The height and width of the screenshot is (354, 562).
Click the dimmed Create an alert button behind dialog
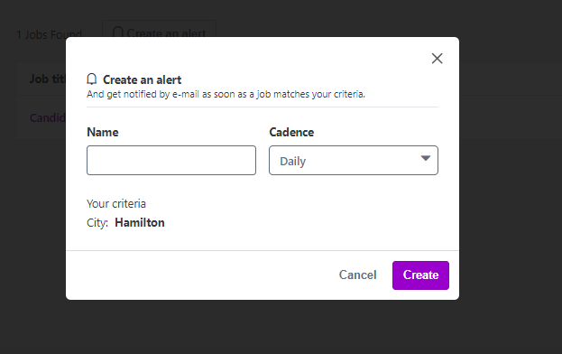pos(159,29)
